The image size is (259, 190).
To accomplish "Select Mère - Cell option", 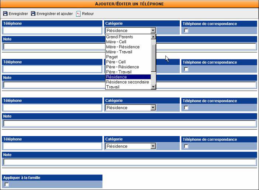I will click(x=128, y=42).
